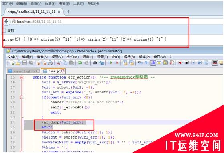Click the green Undo arrow icon
224x153 pixels.
click(x=80, y=63)
